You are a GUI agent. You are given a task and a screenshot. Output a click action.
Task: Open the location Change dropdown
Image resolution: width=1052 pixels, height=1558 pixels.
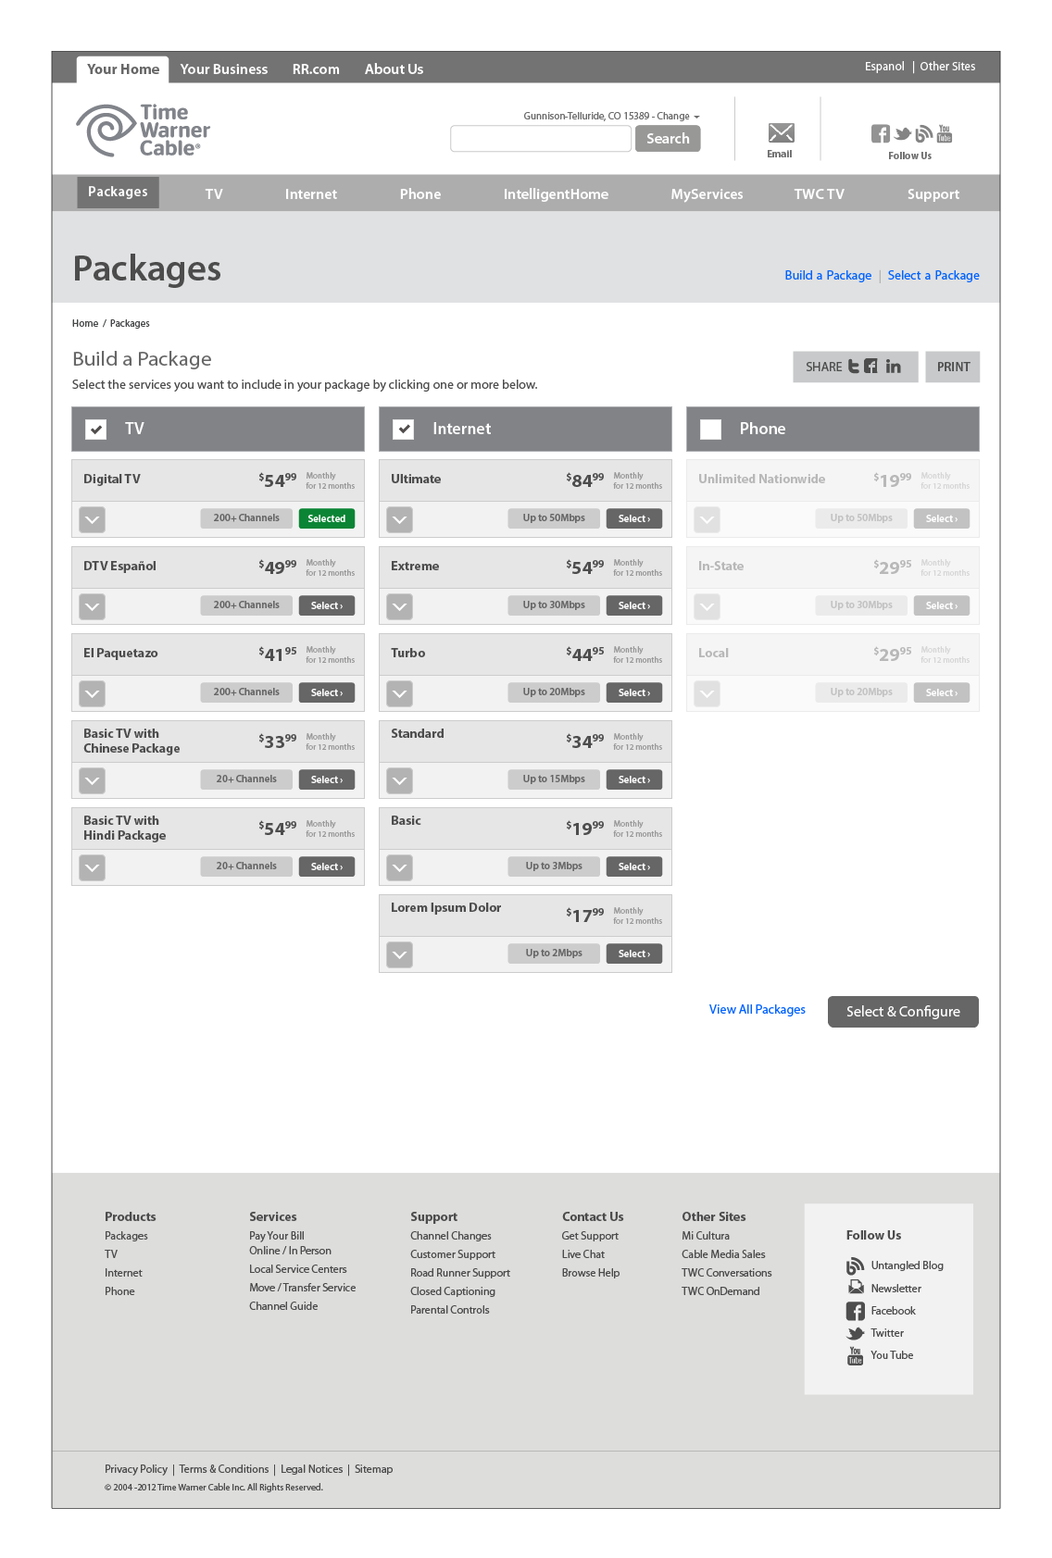coord(678,116)
